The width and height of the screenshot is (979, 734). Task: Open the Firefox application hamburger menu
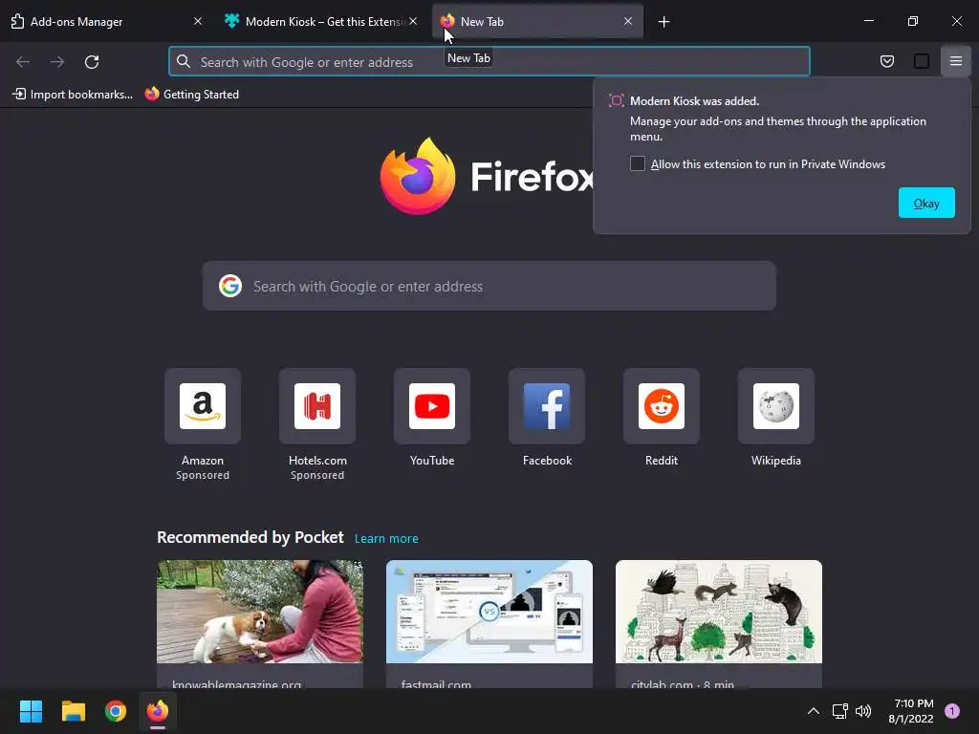coord(956,61)
